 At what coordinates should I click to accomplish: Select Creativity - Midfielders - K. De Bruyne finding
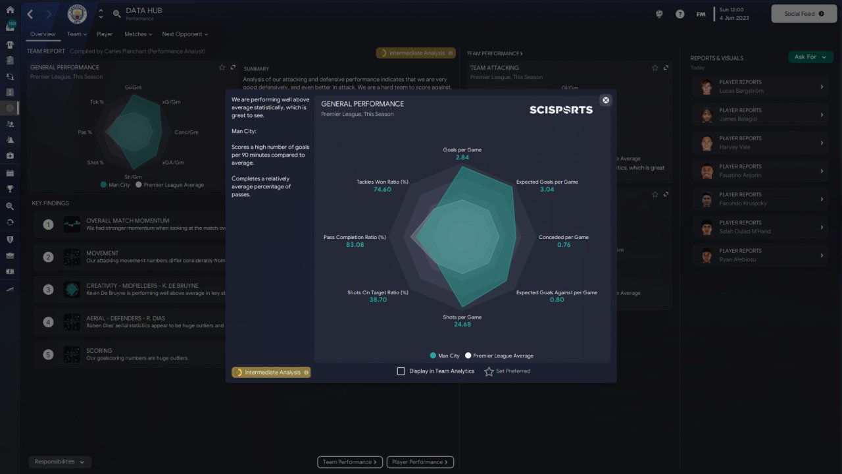pyautogui.click(x=128, y=290)
